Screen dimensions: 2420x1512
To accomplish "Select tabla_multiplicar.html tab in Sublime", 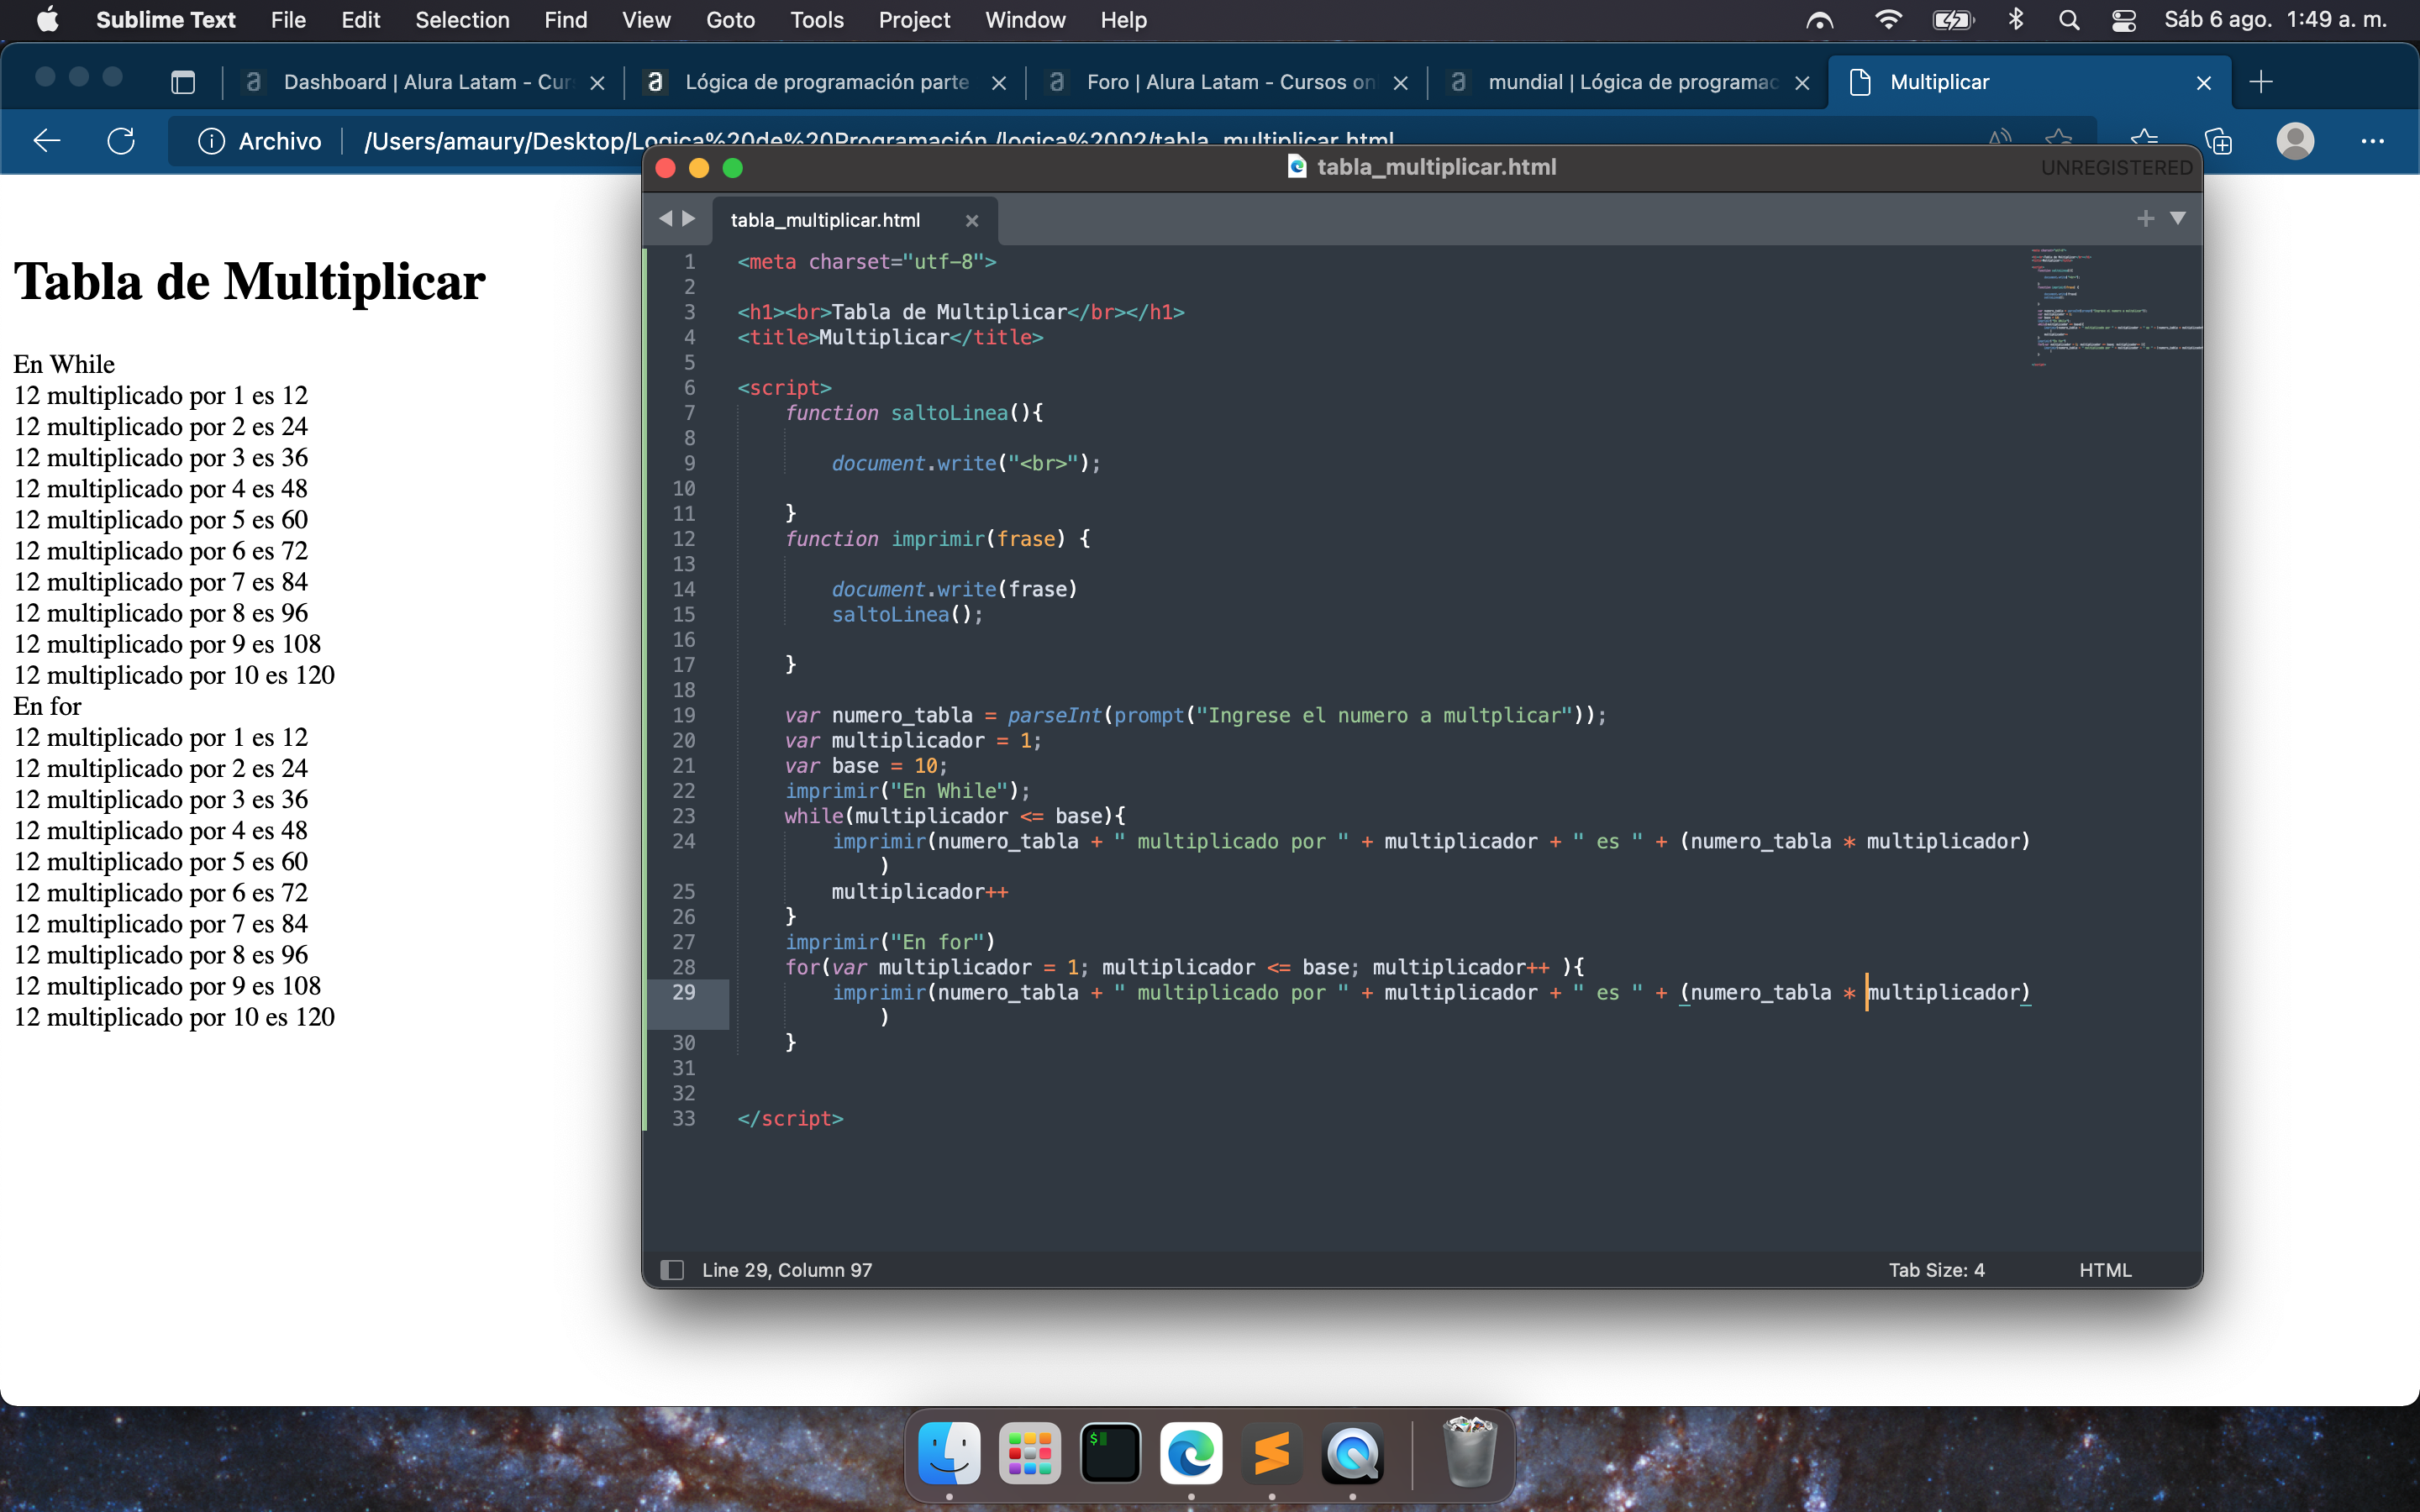I will (826, 220).
